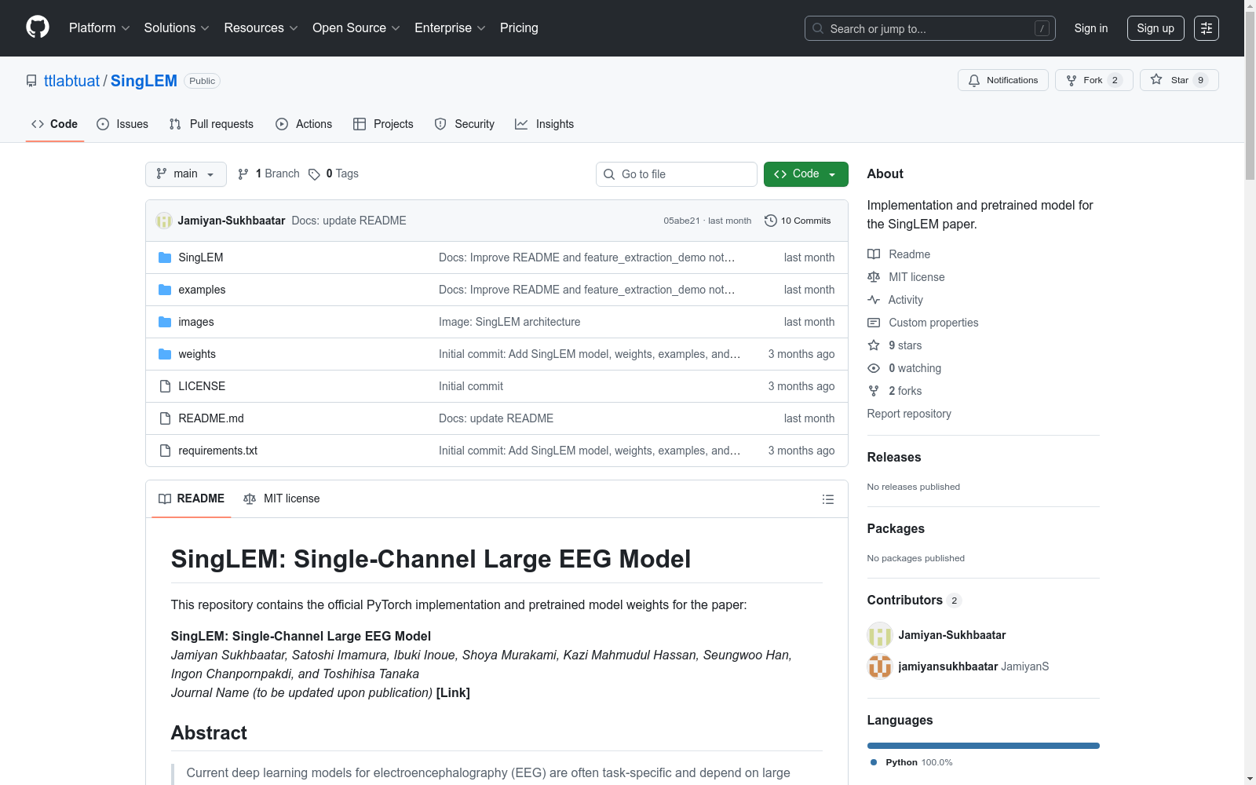This screenshot has width=1256, height=785.
Task: Click the star icon to star repository
Action: (1156, 79)
